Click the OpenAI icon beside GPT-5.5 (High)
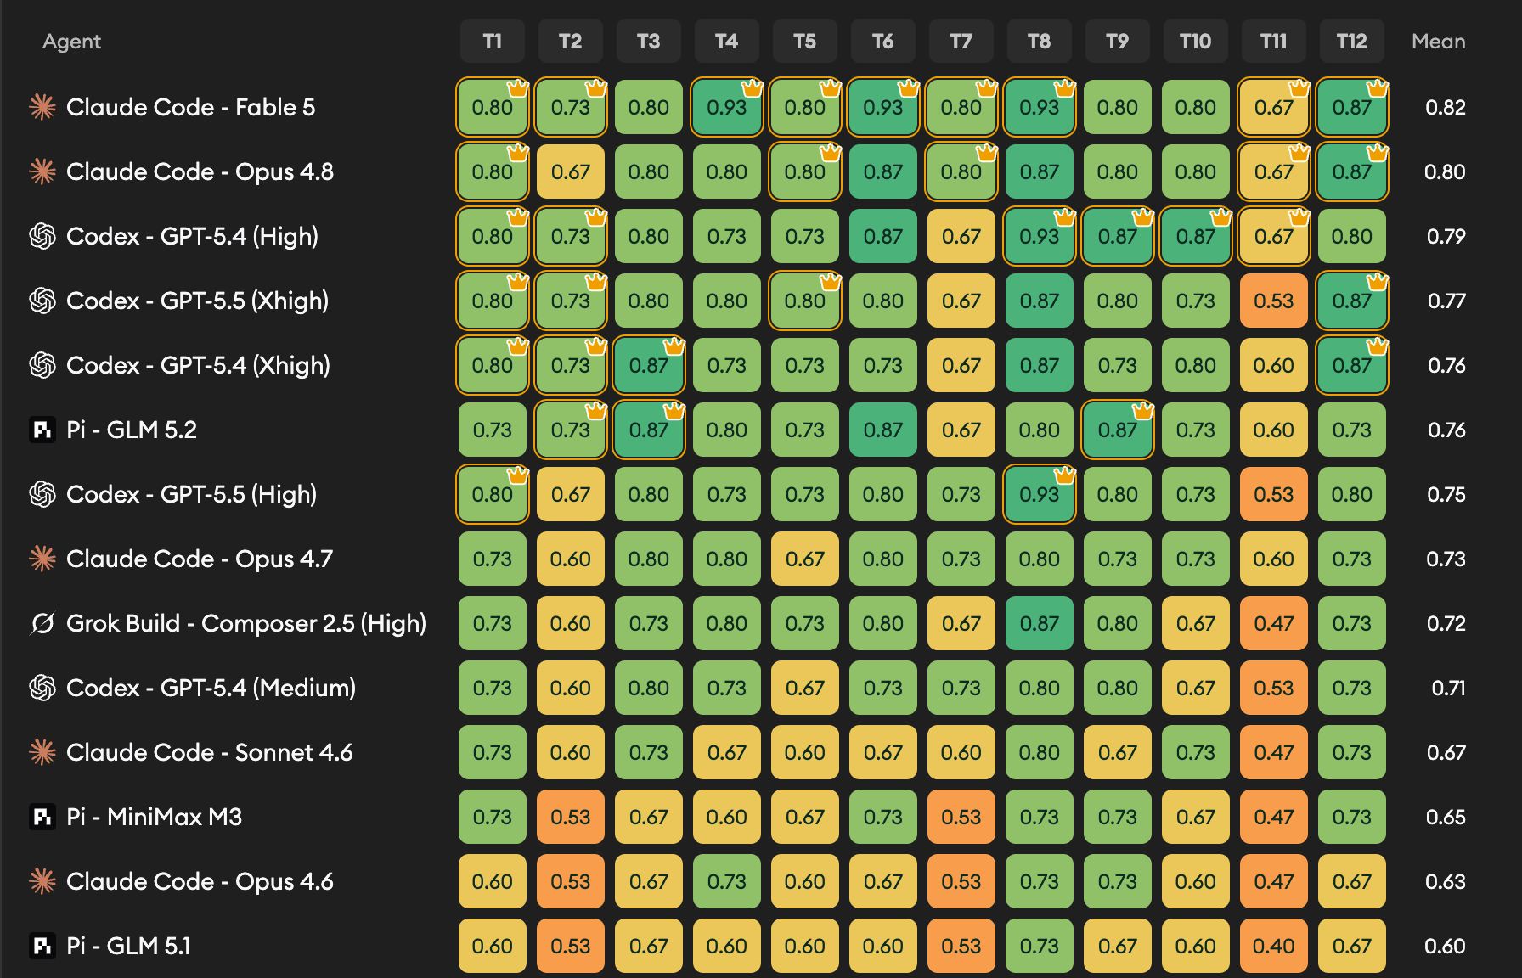The height and width of the screenshot is (978, 1522). 42,494
